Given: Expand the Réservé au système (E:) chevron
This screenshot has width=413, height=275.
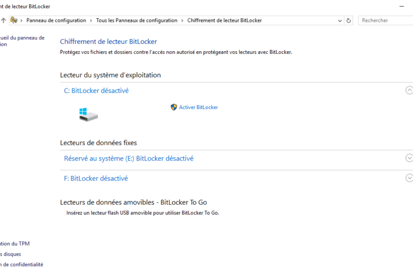Looking at the screenshot, I should click(409, 158).
